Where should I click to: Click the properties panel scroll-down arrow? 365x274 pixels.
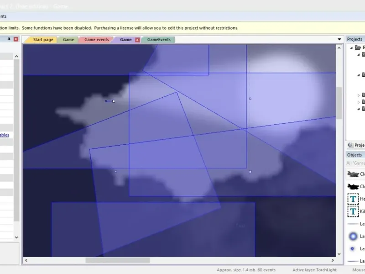pos(16,237)
